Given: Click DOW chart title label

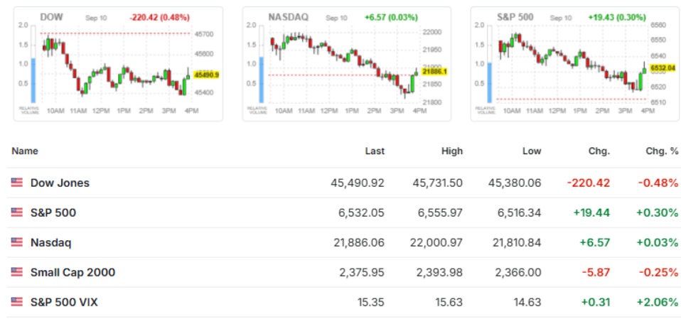Looking at the screenshot, I should click(52, 17).
